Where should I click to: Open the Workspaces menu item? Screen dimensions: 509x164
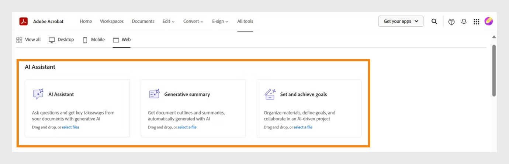pyautogui.click(x=112, y=21)
